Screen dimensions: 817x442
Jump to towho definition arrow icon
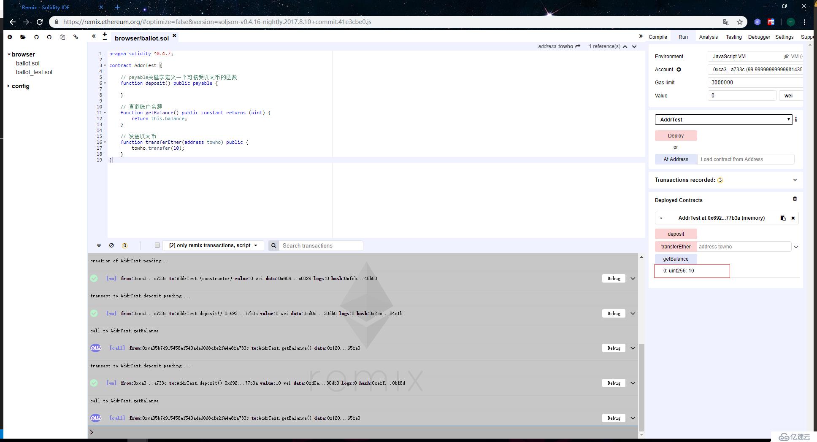[x=578, y=46]
